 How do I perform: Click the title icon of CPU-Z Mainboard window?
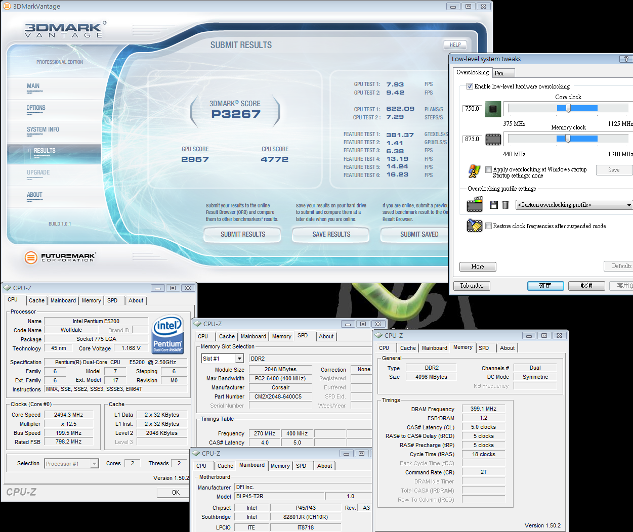(196, 453)
